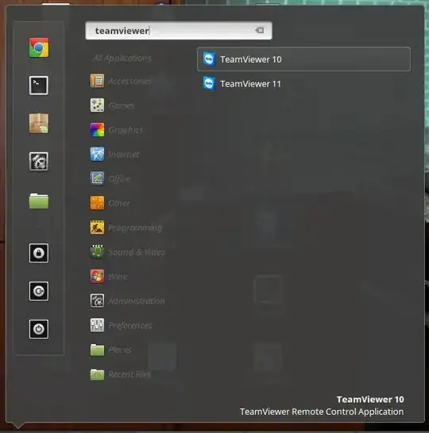Click the TeamViewer 11 app icon
Viewport: 429px width, 433px height.
coord(209,83)
